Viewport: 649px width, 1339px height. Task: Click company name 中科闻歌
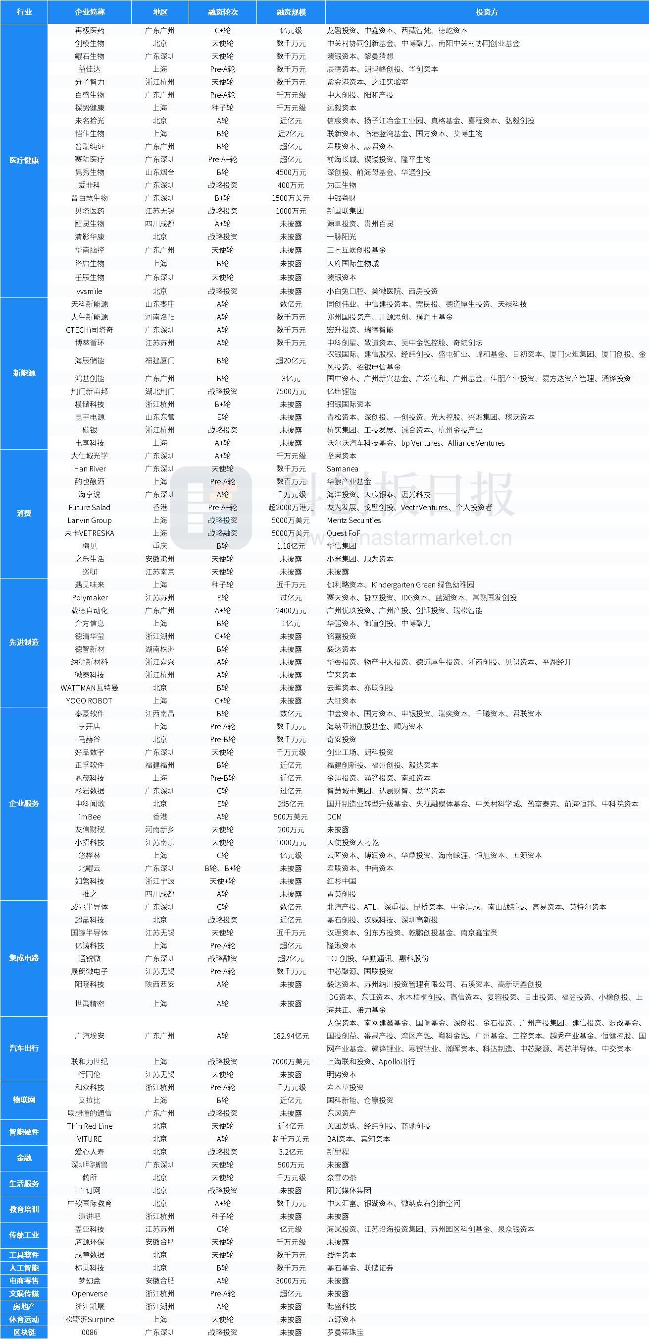click(x=89, y=804)
